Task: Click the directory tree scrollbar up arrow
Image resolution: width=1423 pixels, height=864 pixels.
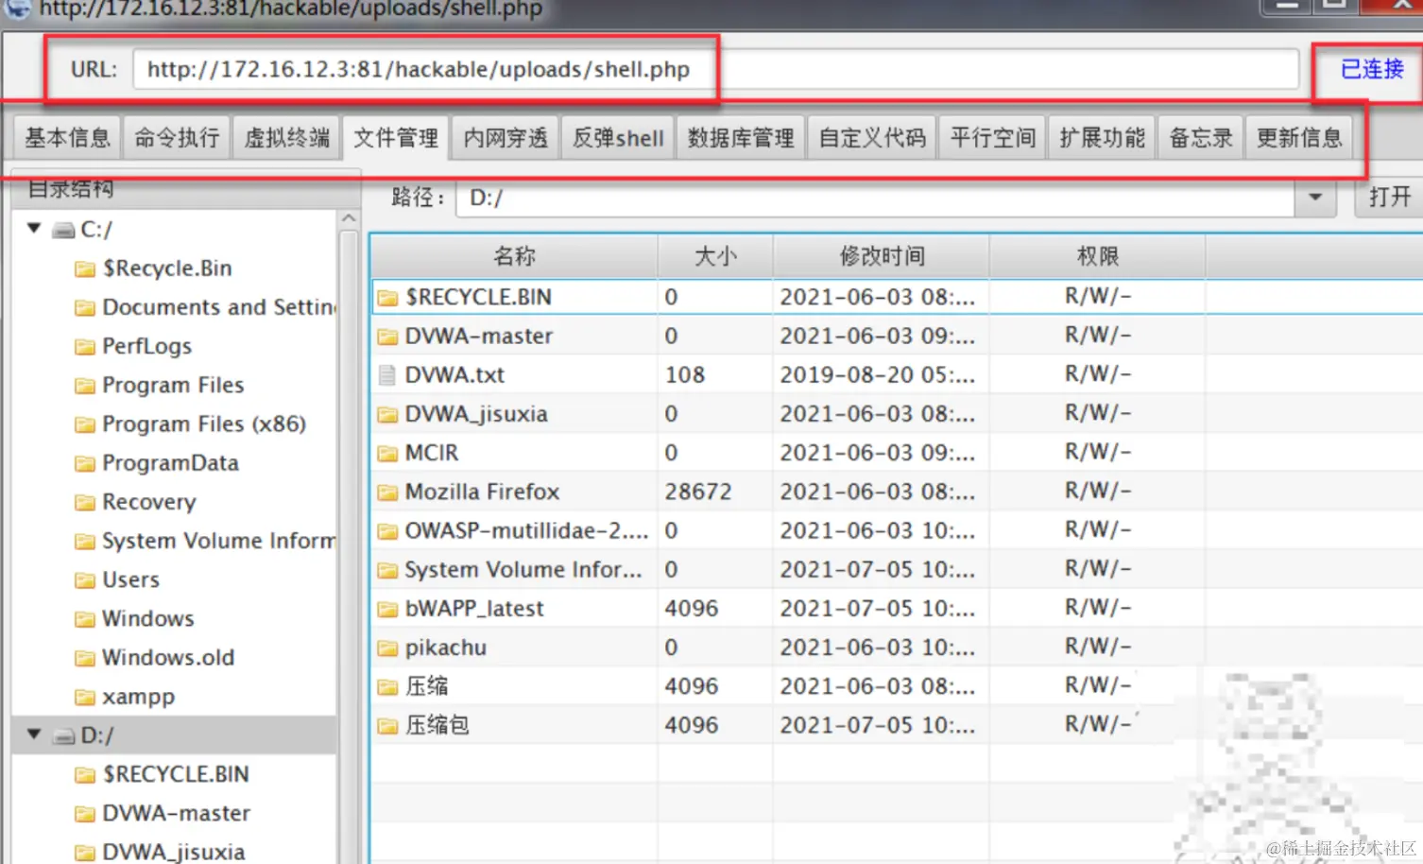Action: click(349, 219)
